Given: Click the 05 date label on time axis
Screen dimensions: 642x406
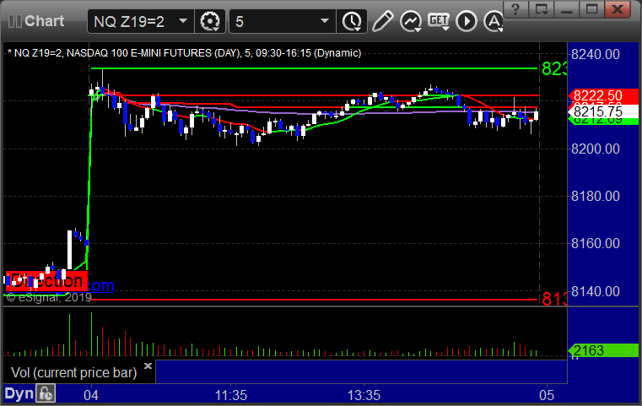Looking at the screenshot, I should (x=547, y=395).
